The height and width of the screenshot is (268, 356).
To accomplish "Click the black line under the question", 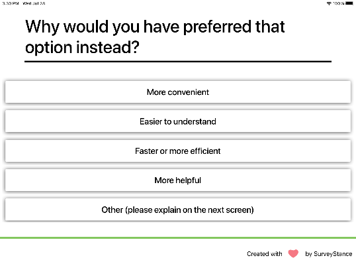I will (x=178, y=61).
